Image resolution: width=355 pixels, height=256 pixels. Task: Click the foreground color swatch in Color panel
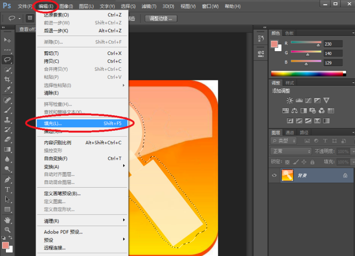pos(274,44)
